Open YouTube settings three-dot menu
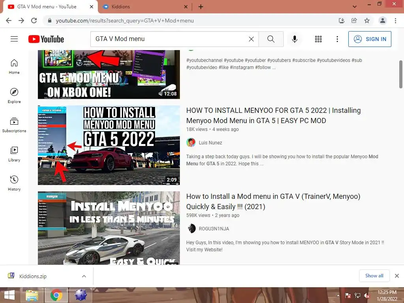Image resolution: width=404 pixels, height=303 pixels. point(337,39)
